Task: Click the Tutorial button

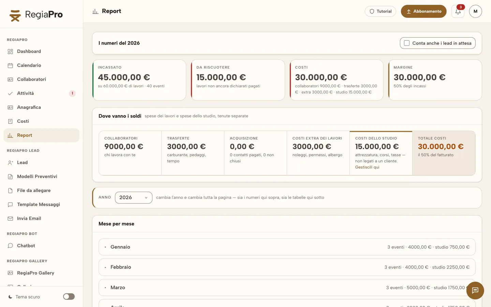Action: (x=381, y=11)
